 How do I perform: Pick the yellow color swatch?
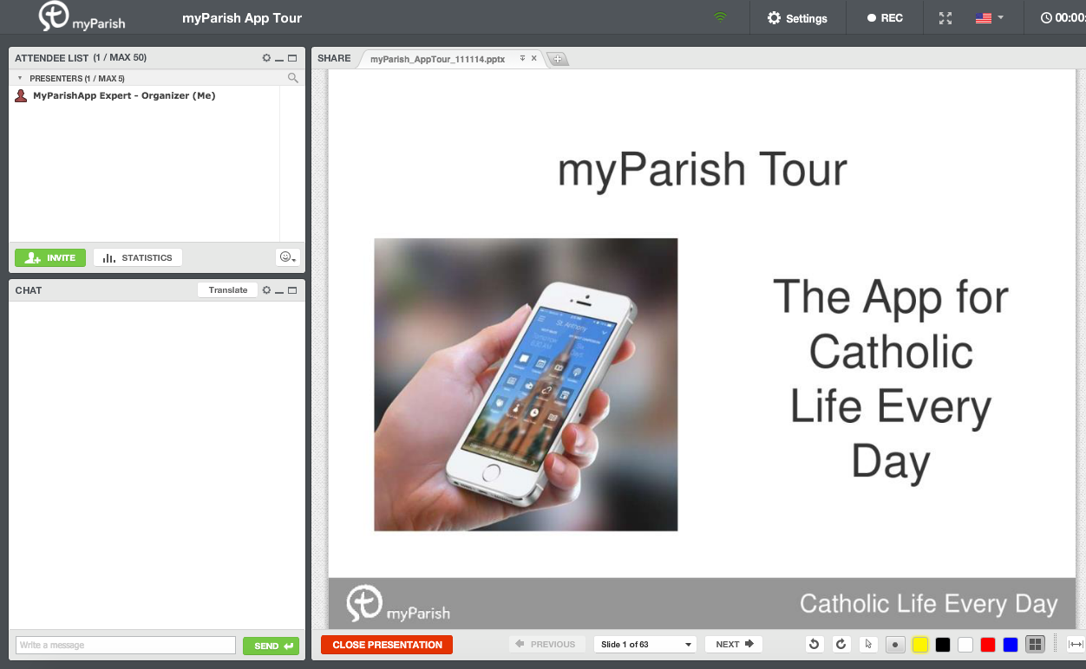click(x=920, y=644)
